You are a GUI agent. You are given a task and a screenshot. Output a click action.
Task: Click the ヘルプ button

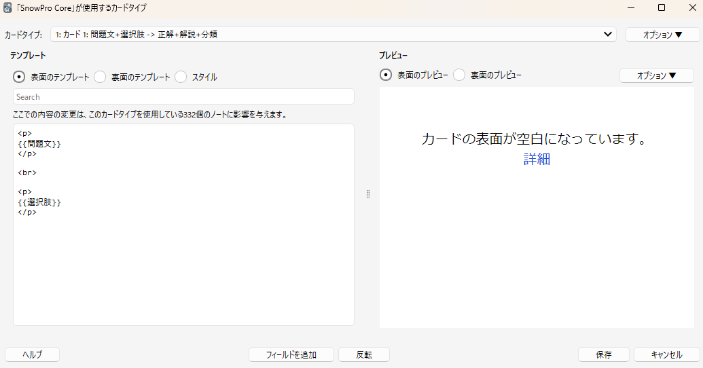coord(33,354)
